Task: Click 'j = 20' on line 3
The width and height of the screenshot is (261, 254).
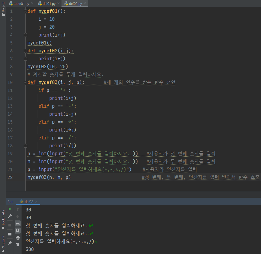Action: point(47,27)
